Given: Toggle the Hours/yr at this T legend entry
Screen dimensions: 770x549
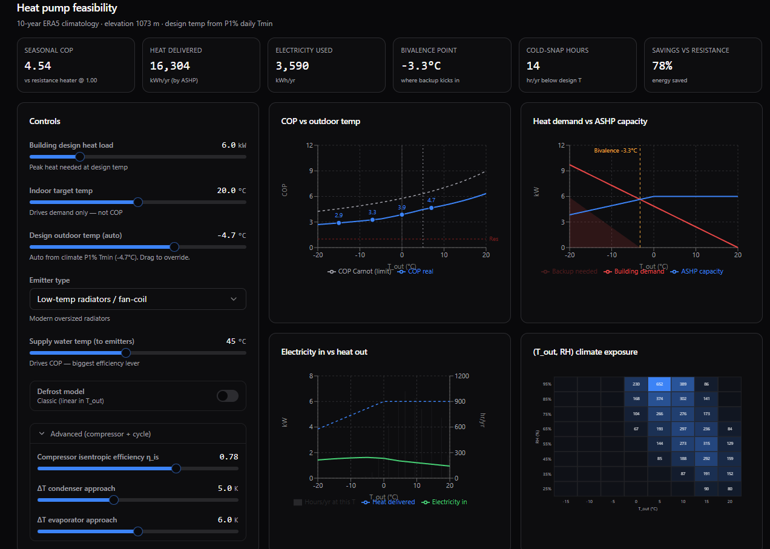Looking at the screenshot, I should pyautogui.click(x=324, y=502).
